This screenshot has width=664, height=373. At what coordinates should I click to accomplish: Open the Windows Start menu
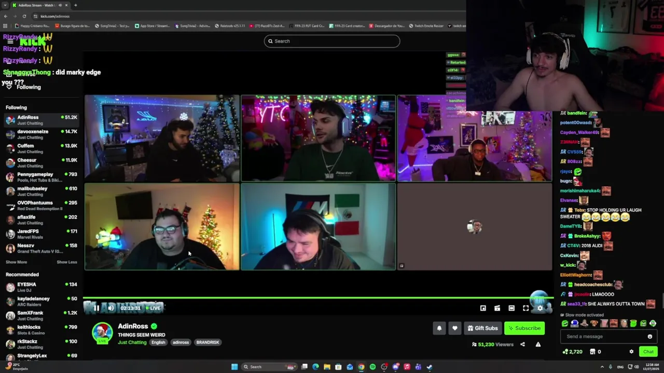[234, 367]
